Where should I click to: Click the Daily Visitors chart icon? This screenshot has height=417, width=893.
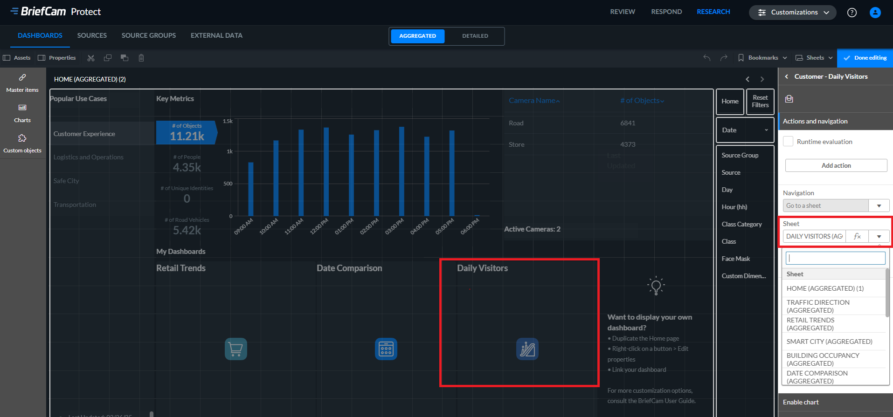(x=527, y=349)
